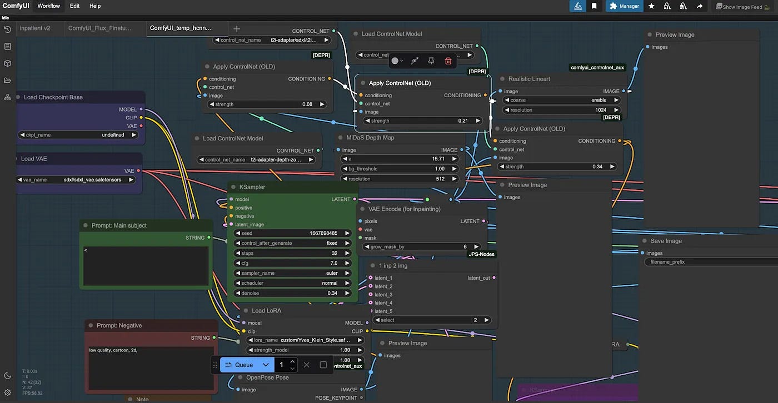Collapse the Prompt: Negative node dot
This screenshot has width=778, height=403.
click(x=89, y=326)
